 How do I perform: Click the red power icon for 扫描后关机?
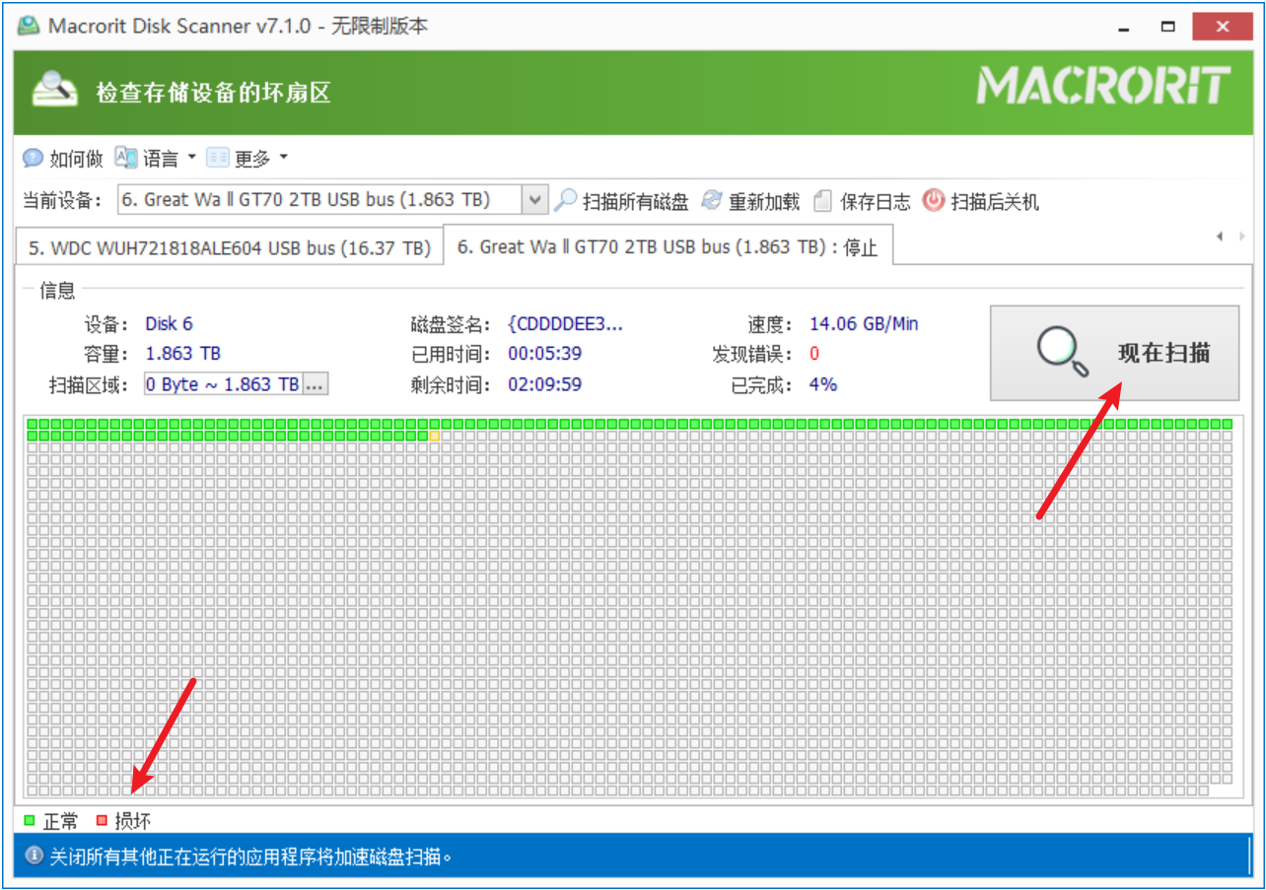point(933,201)
